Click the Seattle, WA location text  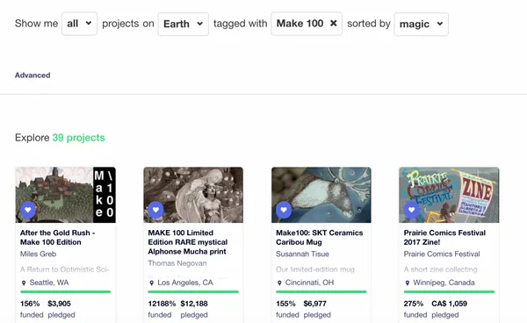(49, 283)
